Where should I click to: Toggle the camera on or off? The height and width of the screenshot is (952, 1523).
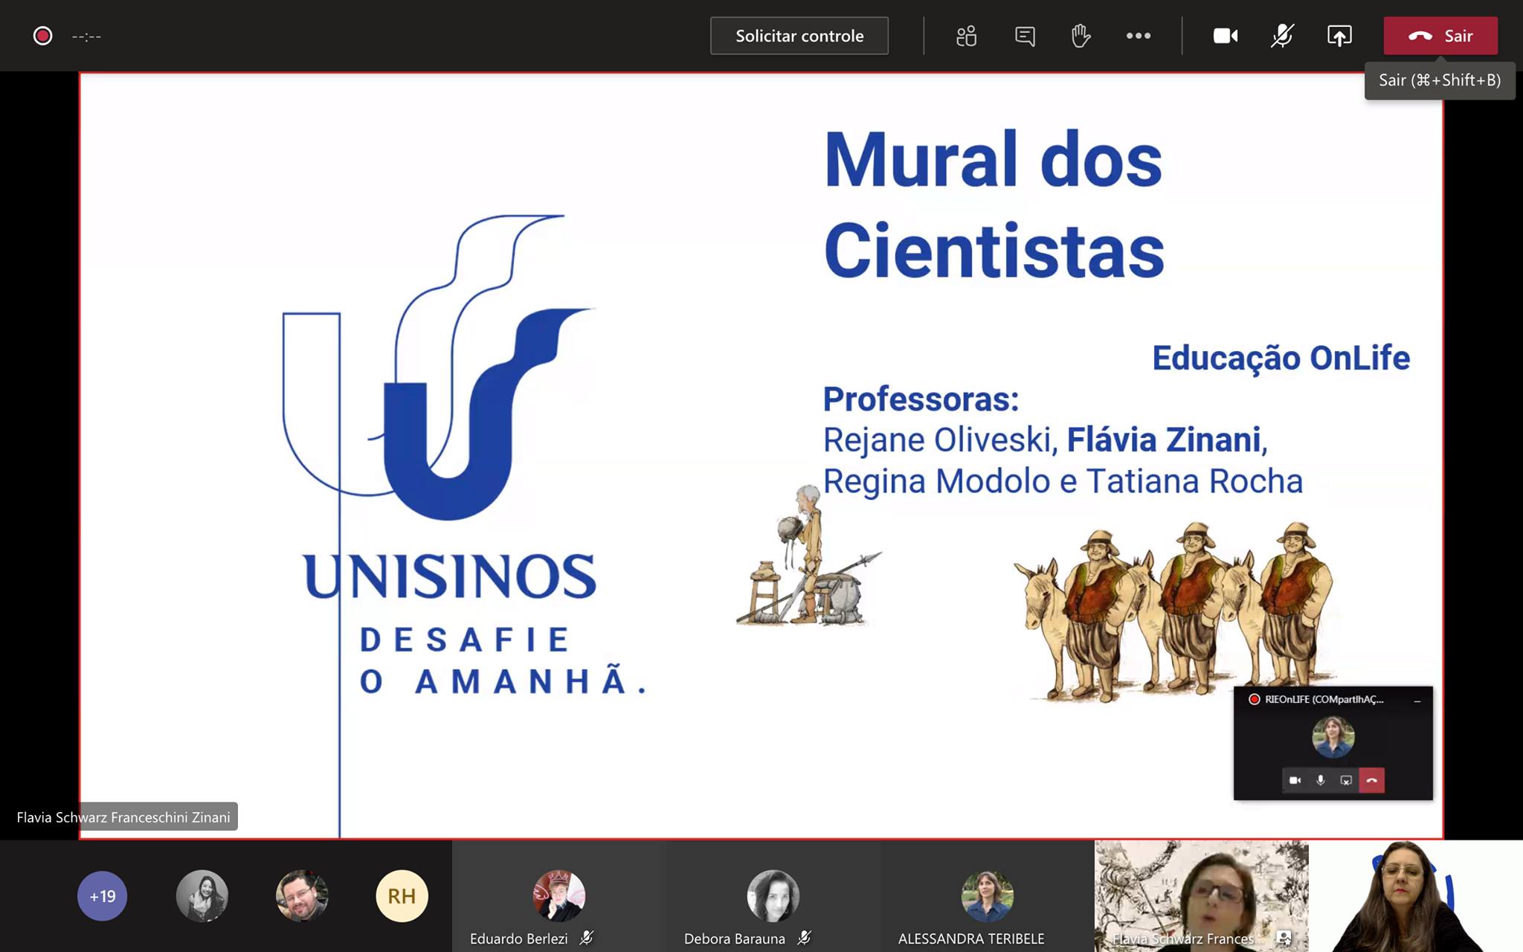coord(1226,36)
